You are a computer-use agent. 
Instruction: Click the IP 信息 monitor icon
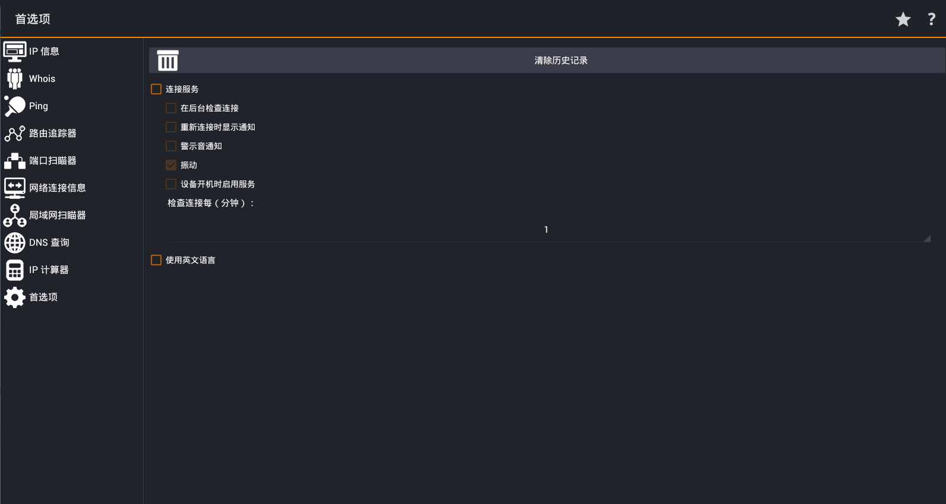[15, 52]
